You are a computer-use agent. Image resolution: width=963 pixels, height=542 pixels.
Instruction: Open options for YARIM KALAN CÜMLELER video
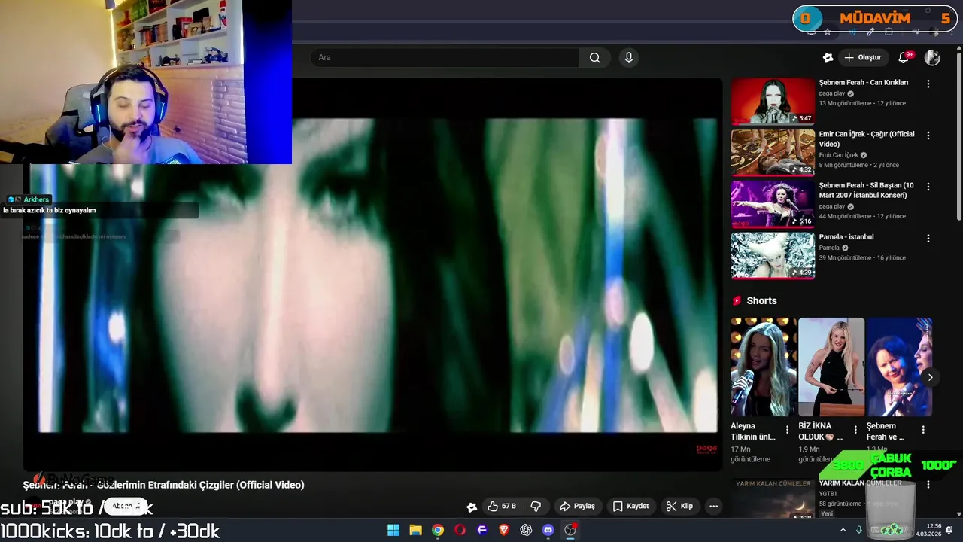point(928,485)
